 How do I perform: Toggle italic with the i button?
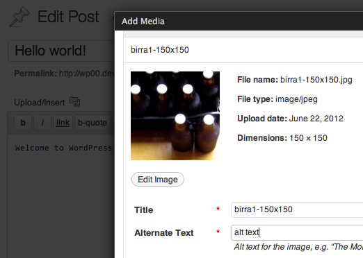pyautogui.click(x=42, y=123)
